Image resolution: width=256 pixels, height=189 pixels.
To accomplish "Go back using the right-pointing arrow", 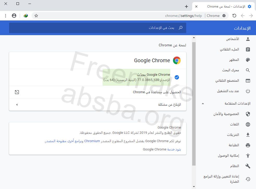I will (x=251, y=16).
